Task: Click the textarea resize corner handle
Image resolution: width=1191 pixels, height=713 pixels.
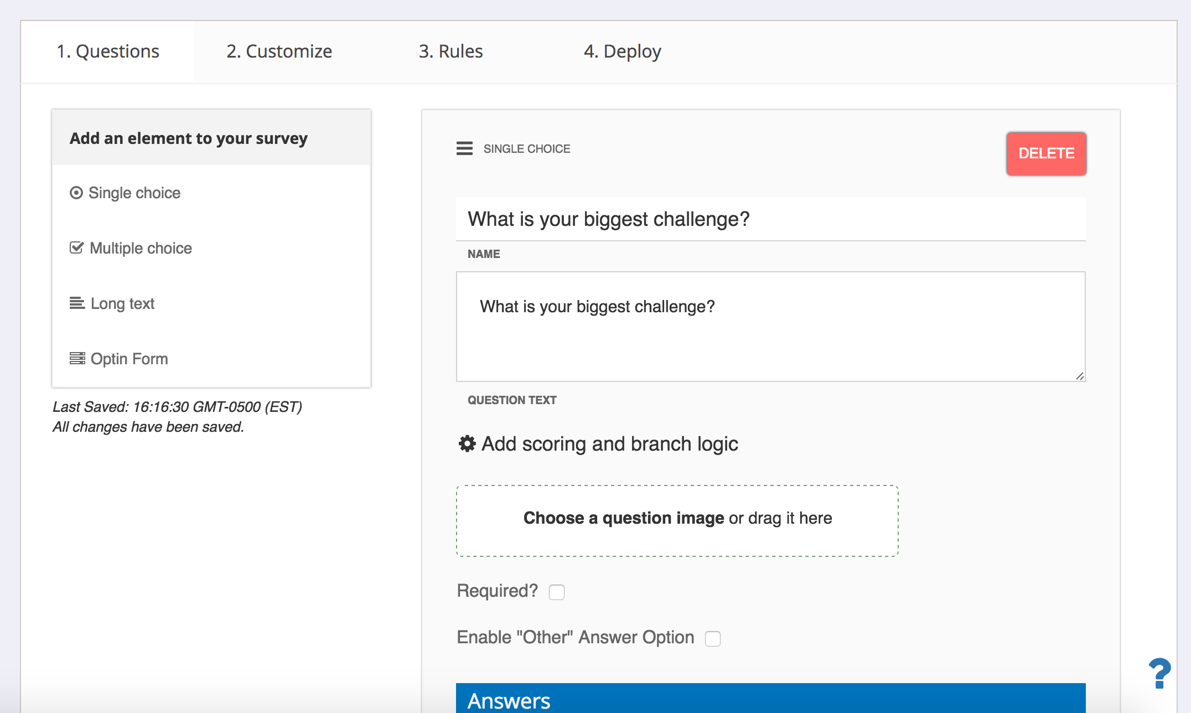Action: click(x=1080, y=376)
